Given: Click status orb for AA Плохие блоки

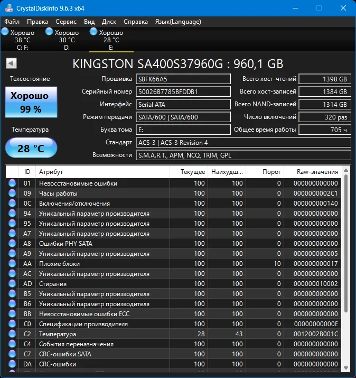Looking at the screenshot, I should coord(12,264).
